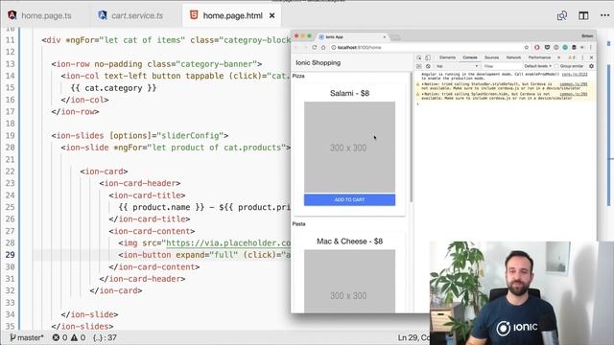Click the DevTools warning count badge
This screenshot has width=614, height=345.
coord(572,57)
